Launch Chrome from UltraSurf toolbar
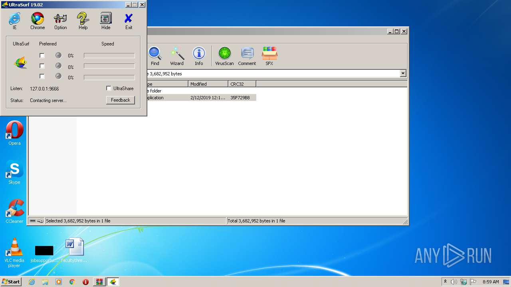This screenshot has height=287, width=511. [x=38, y=21]
